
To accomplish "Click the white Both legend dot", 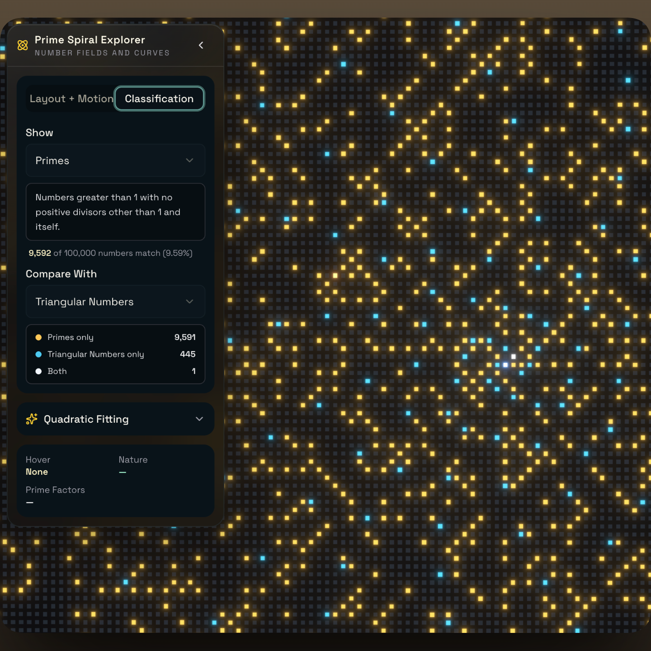I will (38, 371).
